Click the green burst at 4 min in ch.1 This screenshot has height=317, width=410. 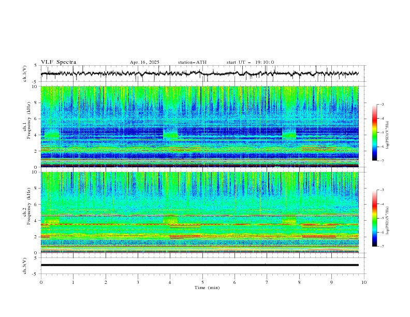170,135
